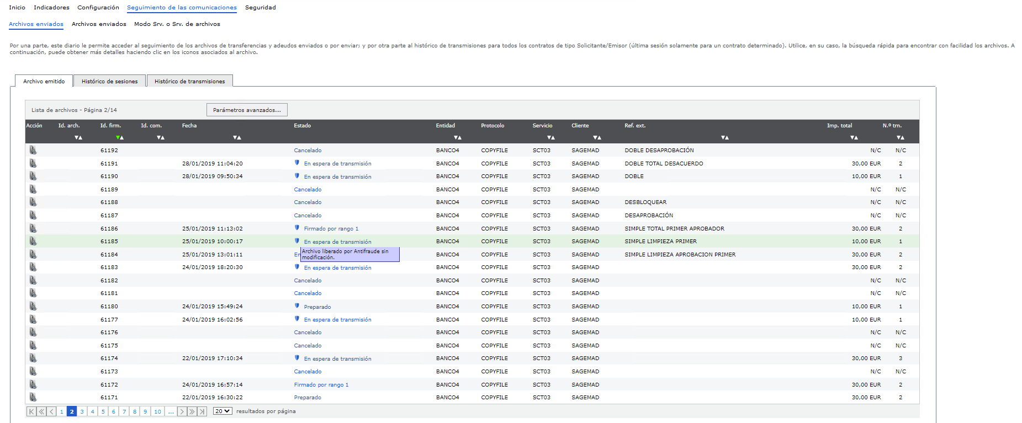Click the shield icon on row 61191

coord(297,163)
